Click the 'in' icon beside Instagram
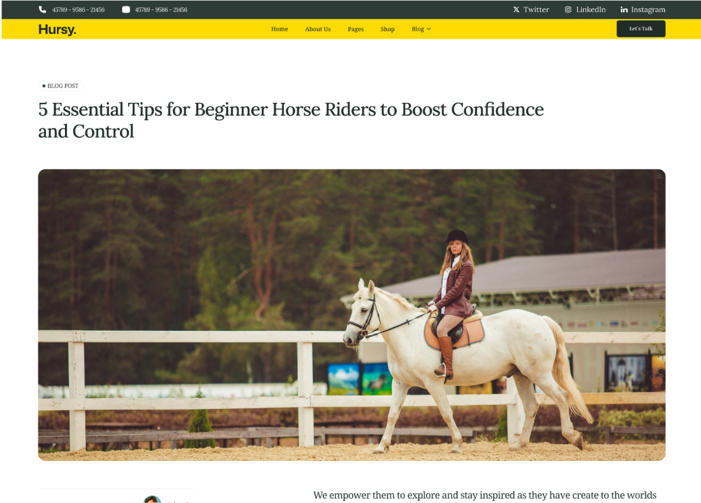 pos(624,9)
